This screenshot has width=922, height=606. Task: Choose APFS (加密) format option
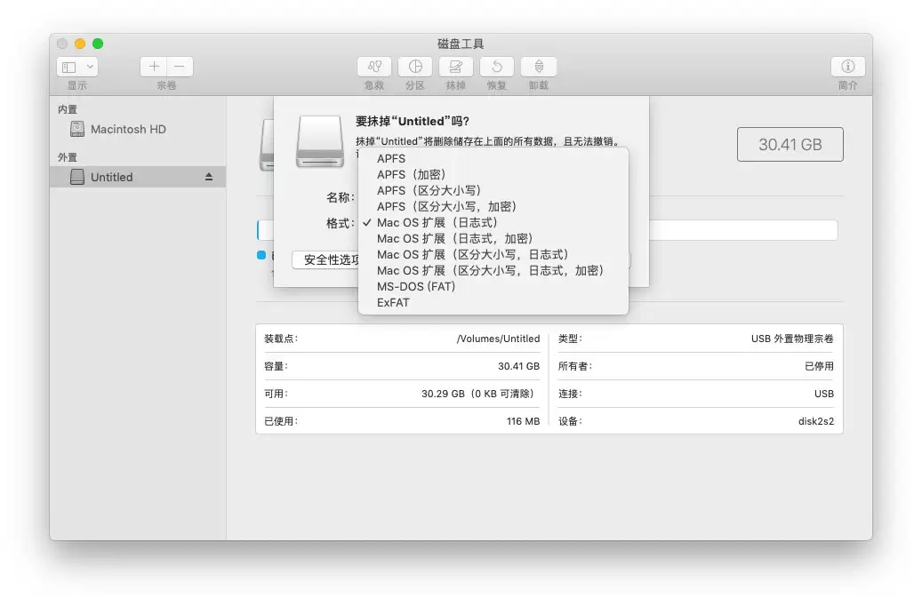(x=493, y=174)
